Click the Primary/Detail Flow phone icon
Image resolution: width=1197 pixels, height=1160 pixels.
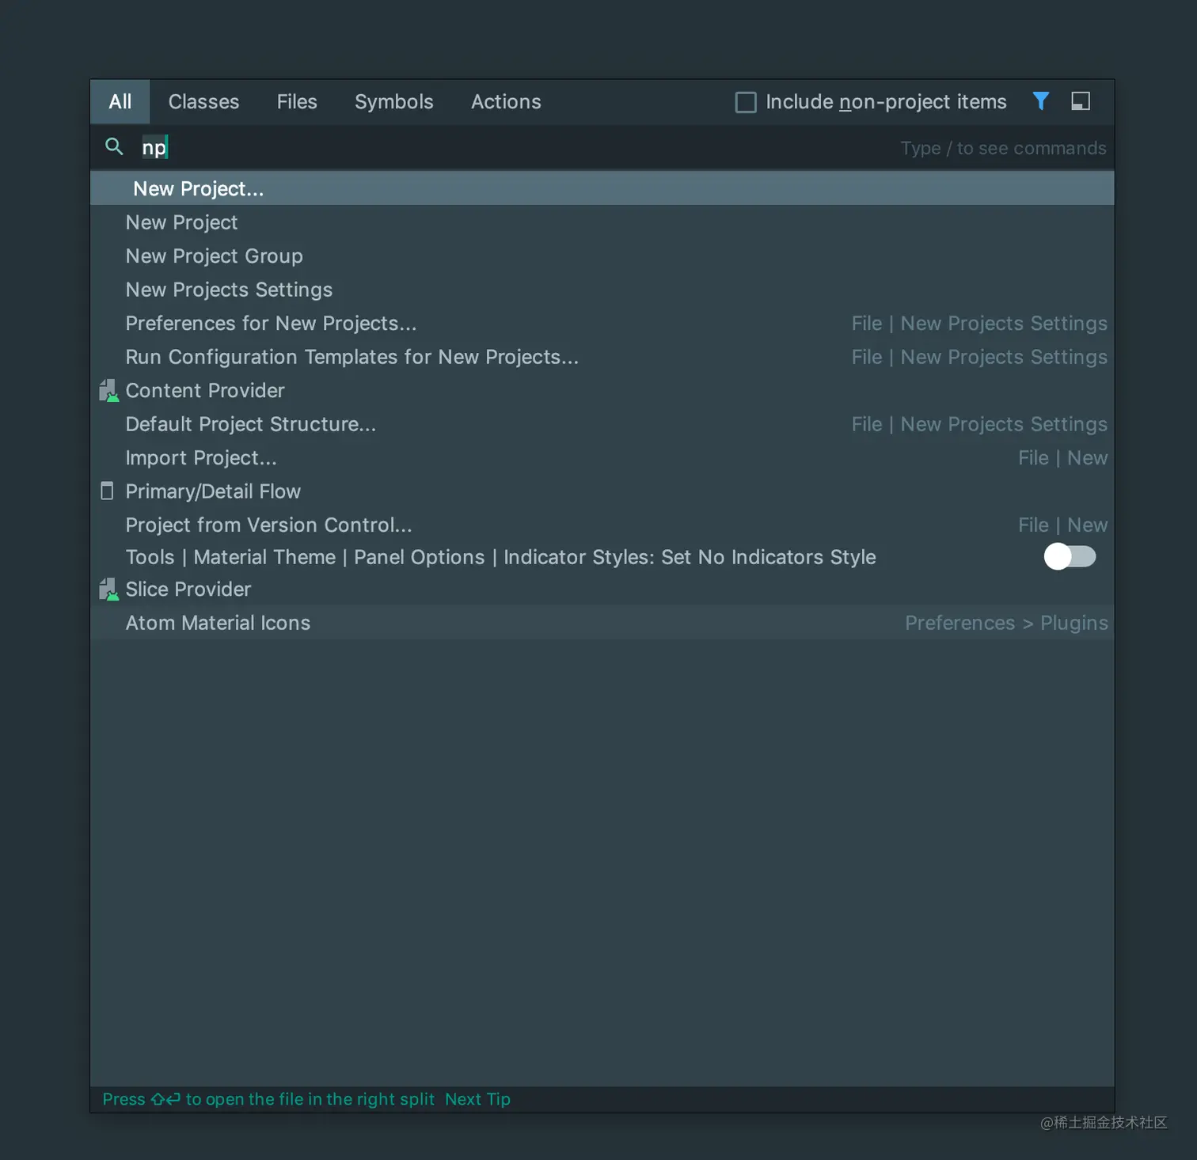107,491
